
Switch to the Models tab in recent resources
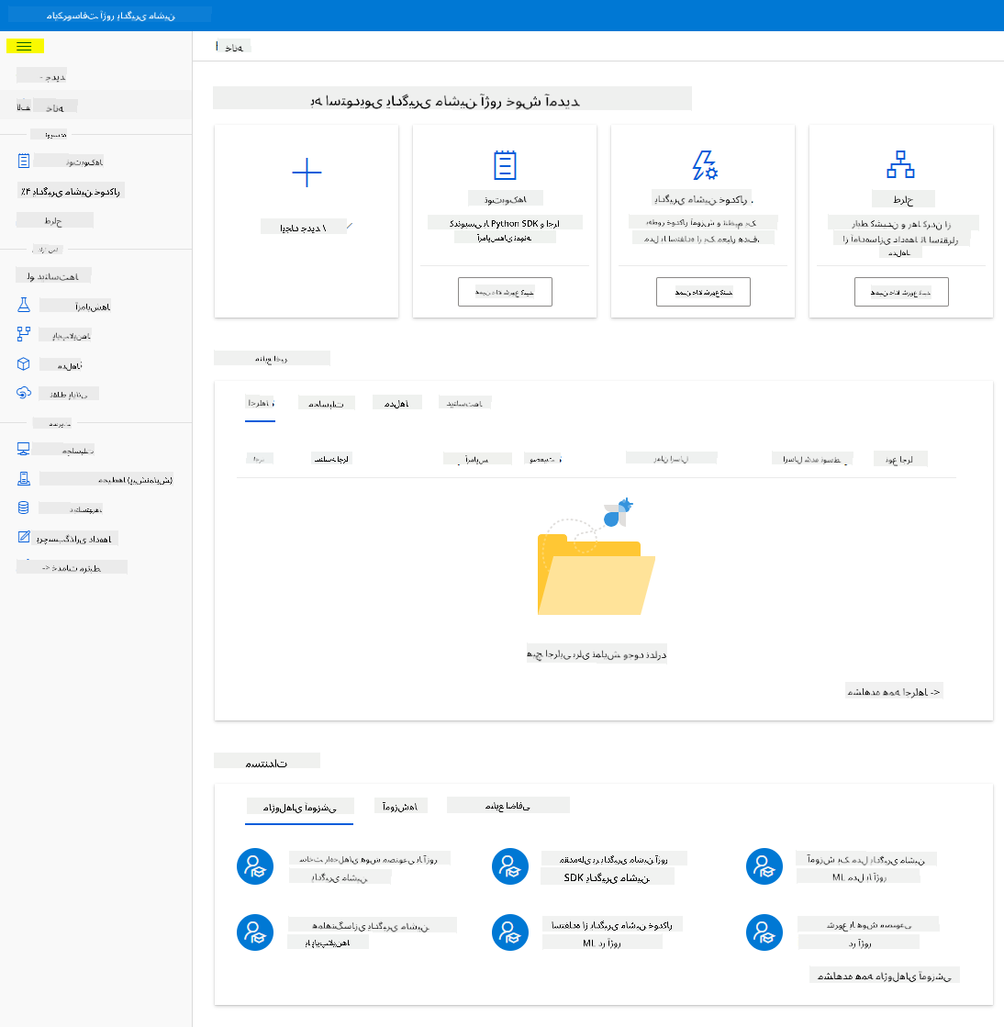[x=396, y=404]
